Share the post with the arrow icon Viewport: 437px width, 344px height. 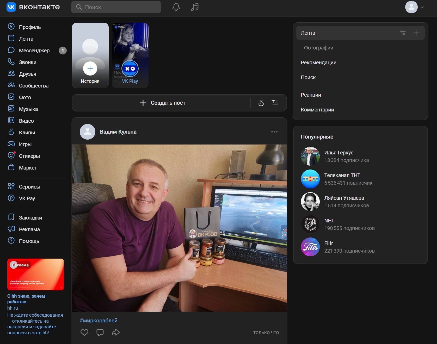[116, 332]
